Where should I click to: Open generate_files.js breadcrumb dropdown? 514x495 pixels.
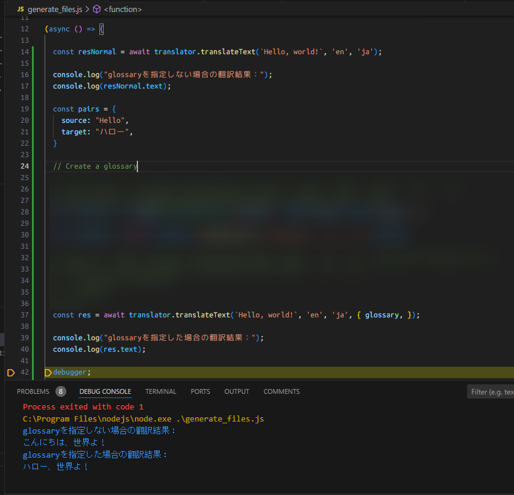click(x=55, y=10)
